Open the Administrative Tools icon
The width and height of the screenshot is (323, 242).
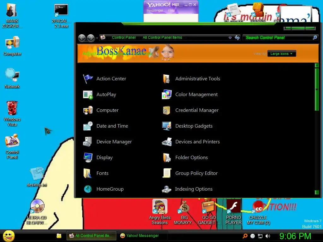(x=167, y=79)
